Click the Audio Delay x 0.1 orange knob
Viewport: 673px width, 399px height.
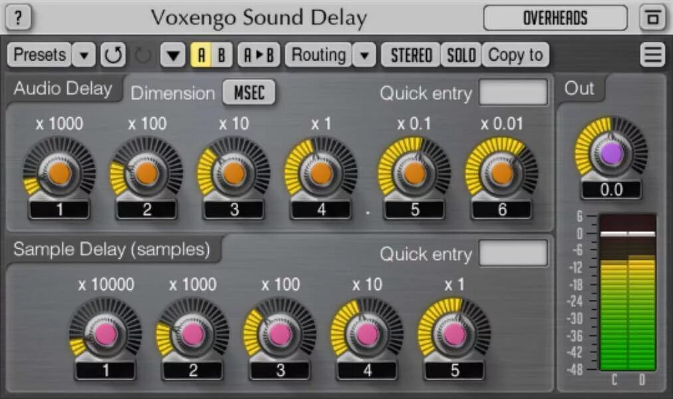pyautogui.click(x=414, y=173)
